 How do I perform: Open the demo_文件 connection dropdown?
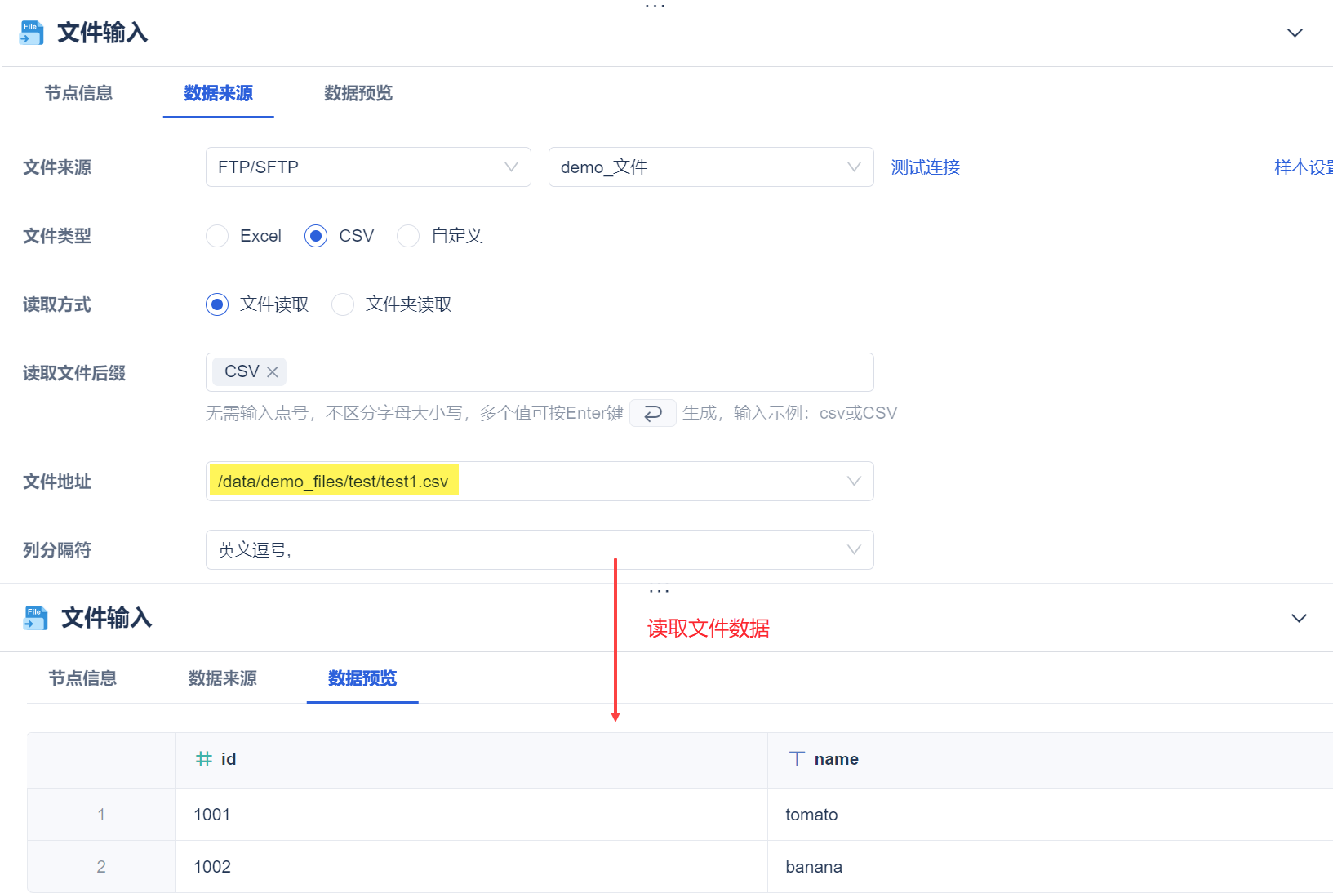click(x=711, y=167)
